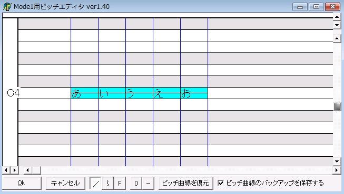Click the vertical scrollbar thumb
The image size is (344, 194).
pos(337,107)
